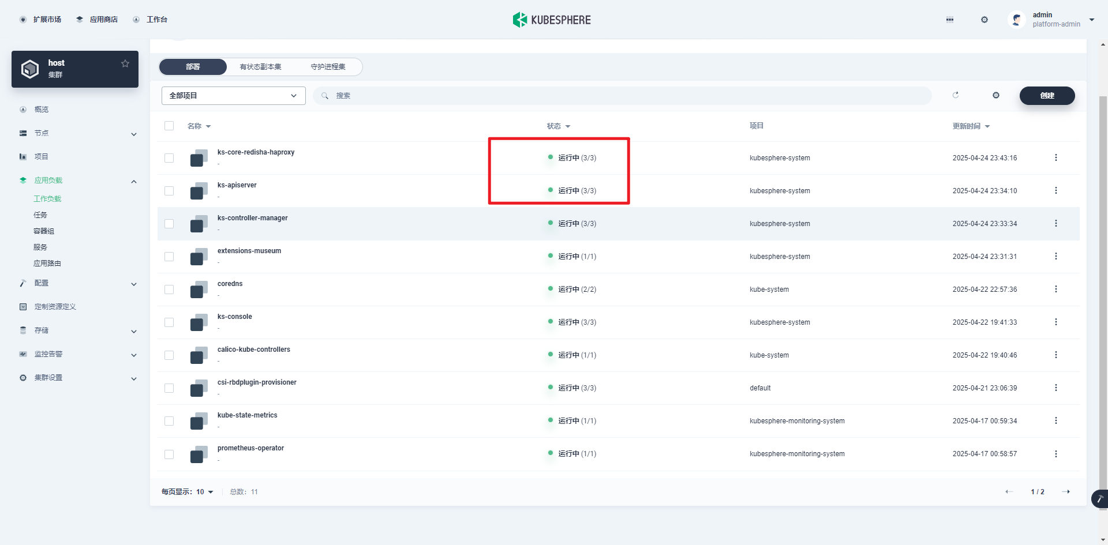The image size is (1108, 545).
Task: Filter by 状态 column header
Action: 559,126
